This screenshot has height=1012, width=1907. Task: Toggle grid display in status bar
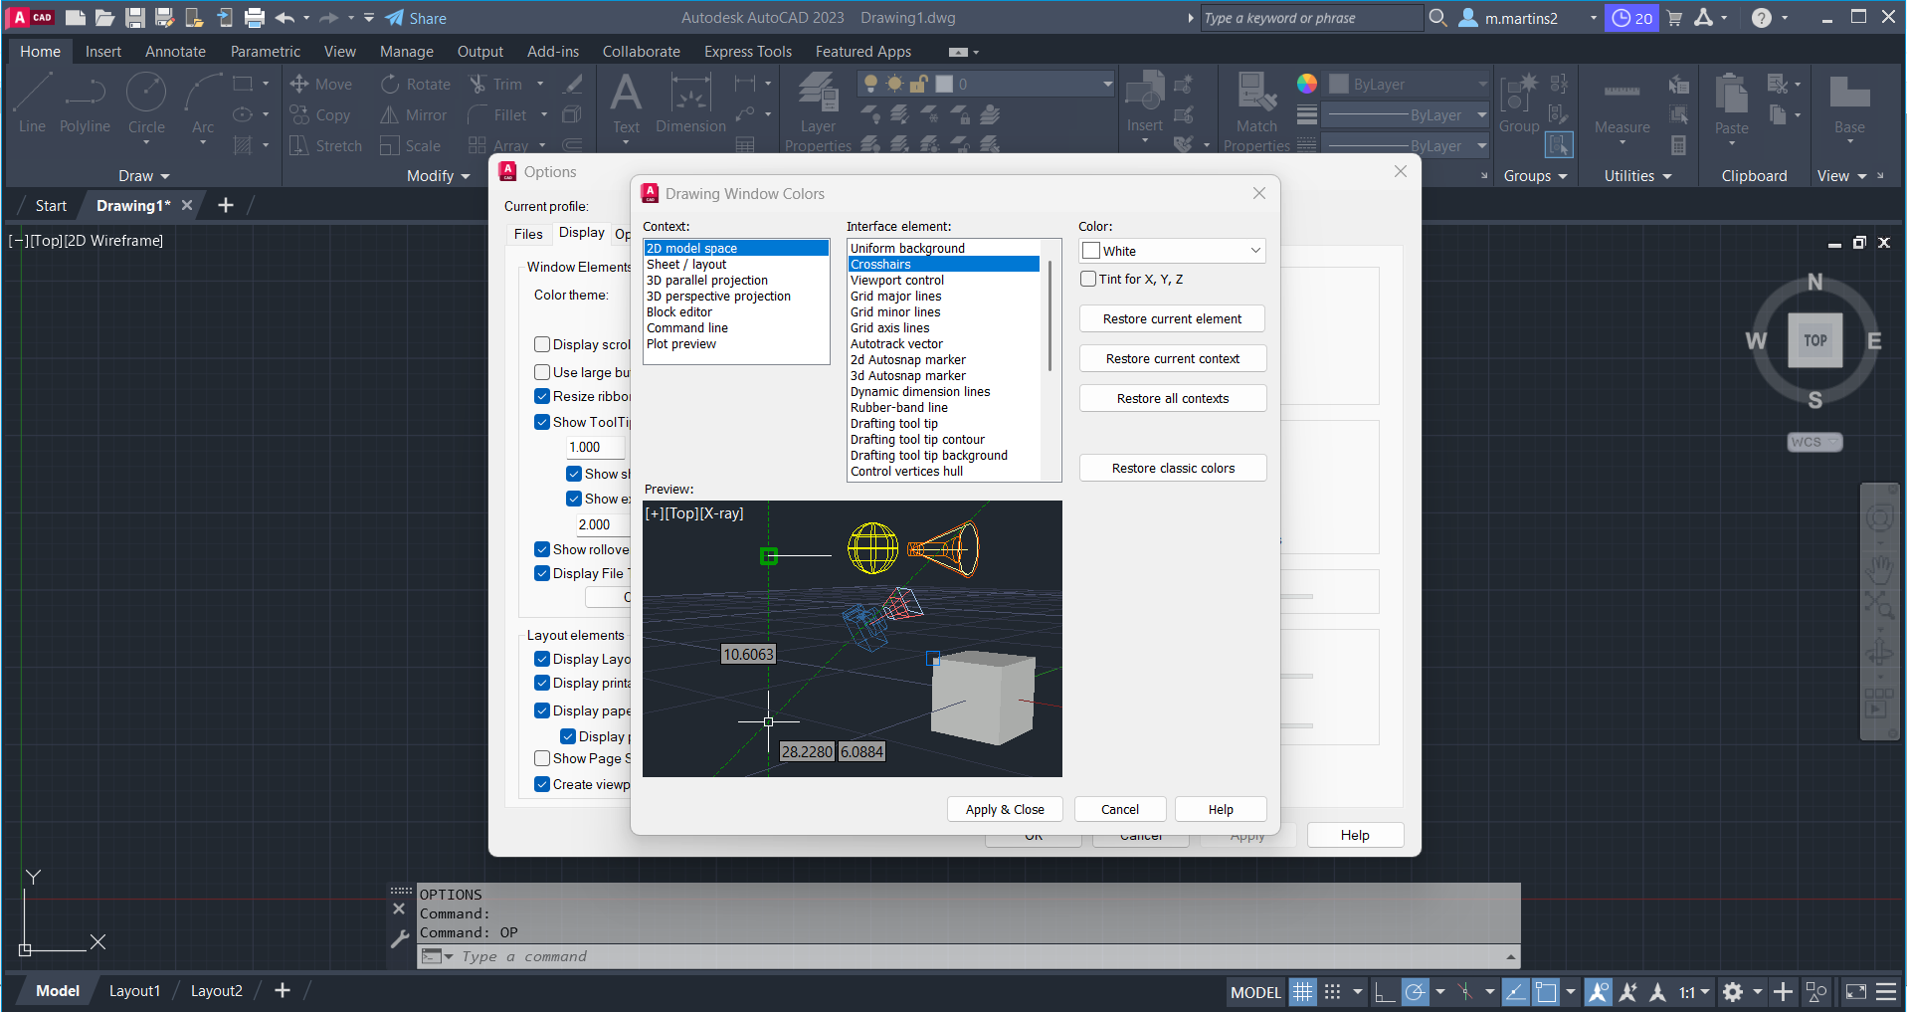click(1302, 992)
